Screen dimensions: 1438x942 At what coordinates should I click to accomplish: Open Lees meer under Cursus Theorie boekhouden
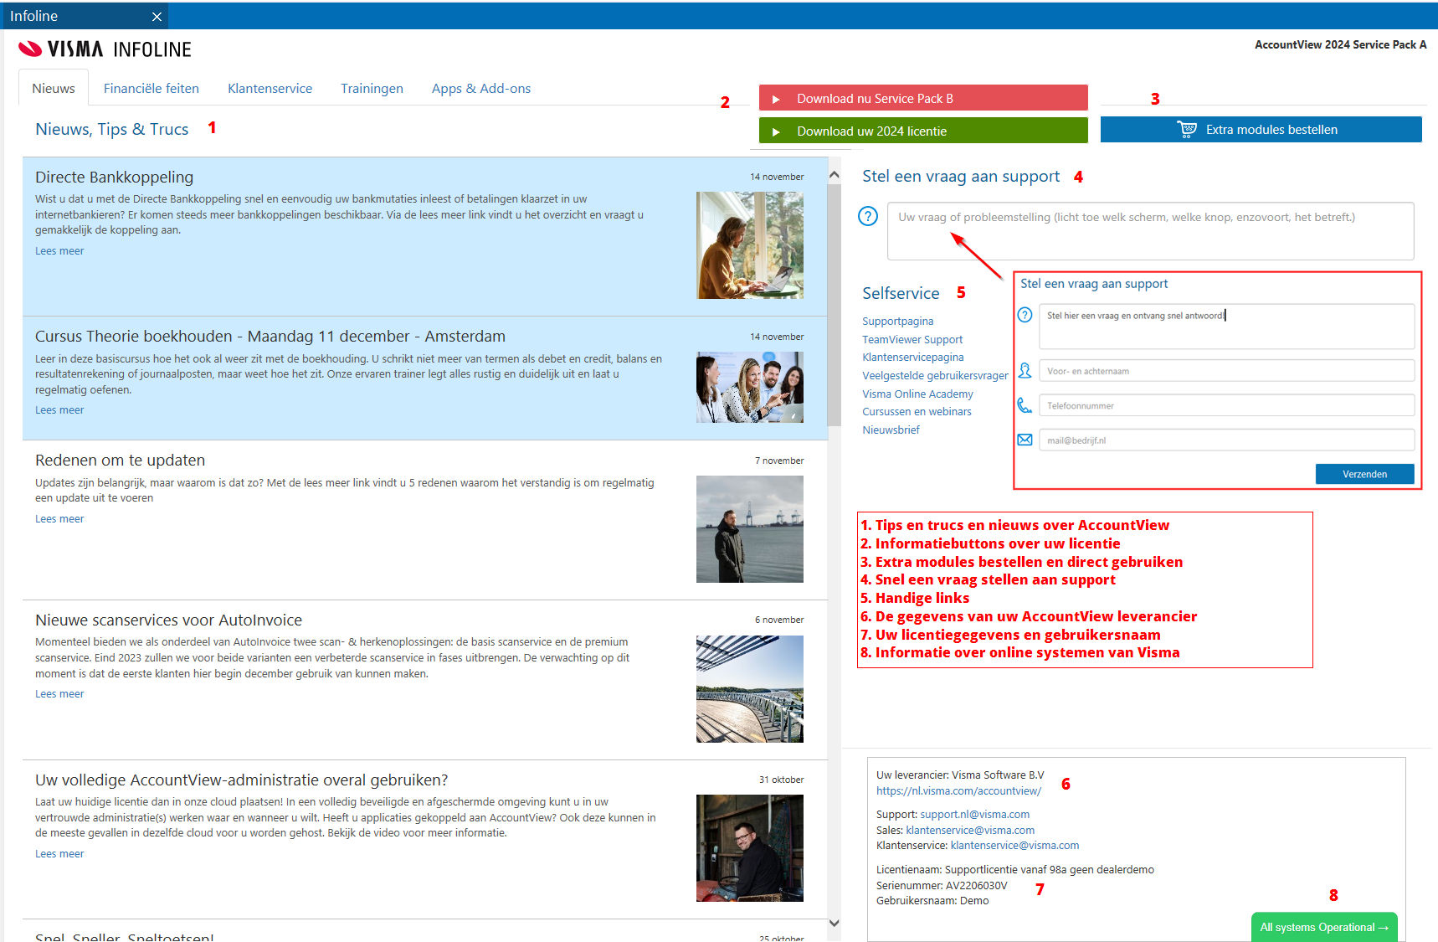pyautogui.click(x=59, y=410)
